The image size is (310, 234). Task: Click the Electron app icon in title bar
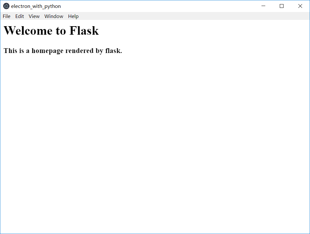(x=6, y=6)
